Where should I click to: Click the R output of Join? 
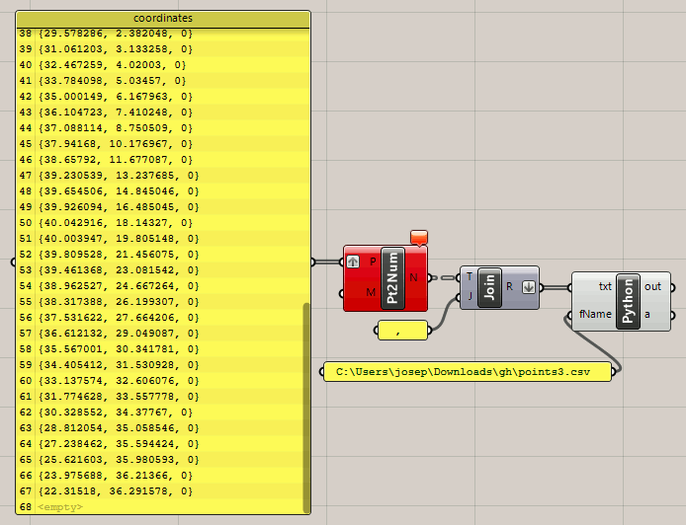[510, 287]
